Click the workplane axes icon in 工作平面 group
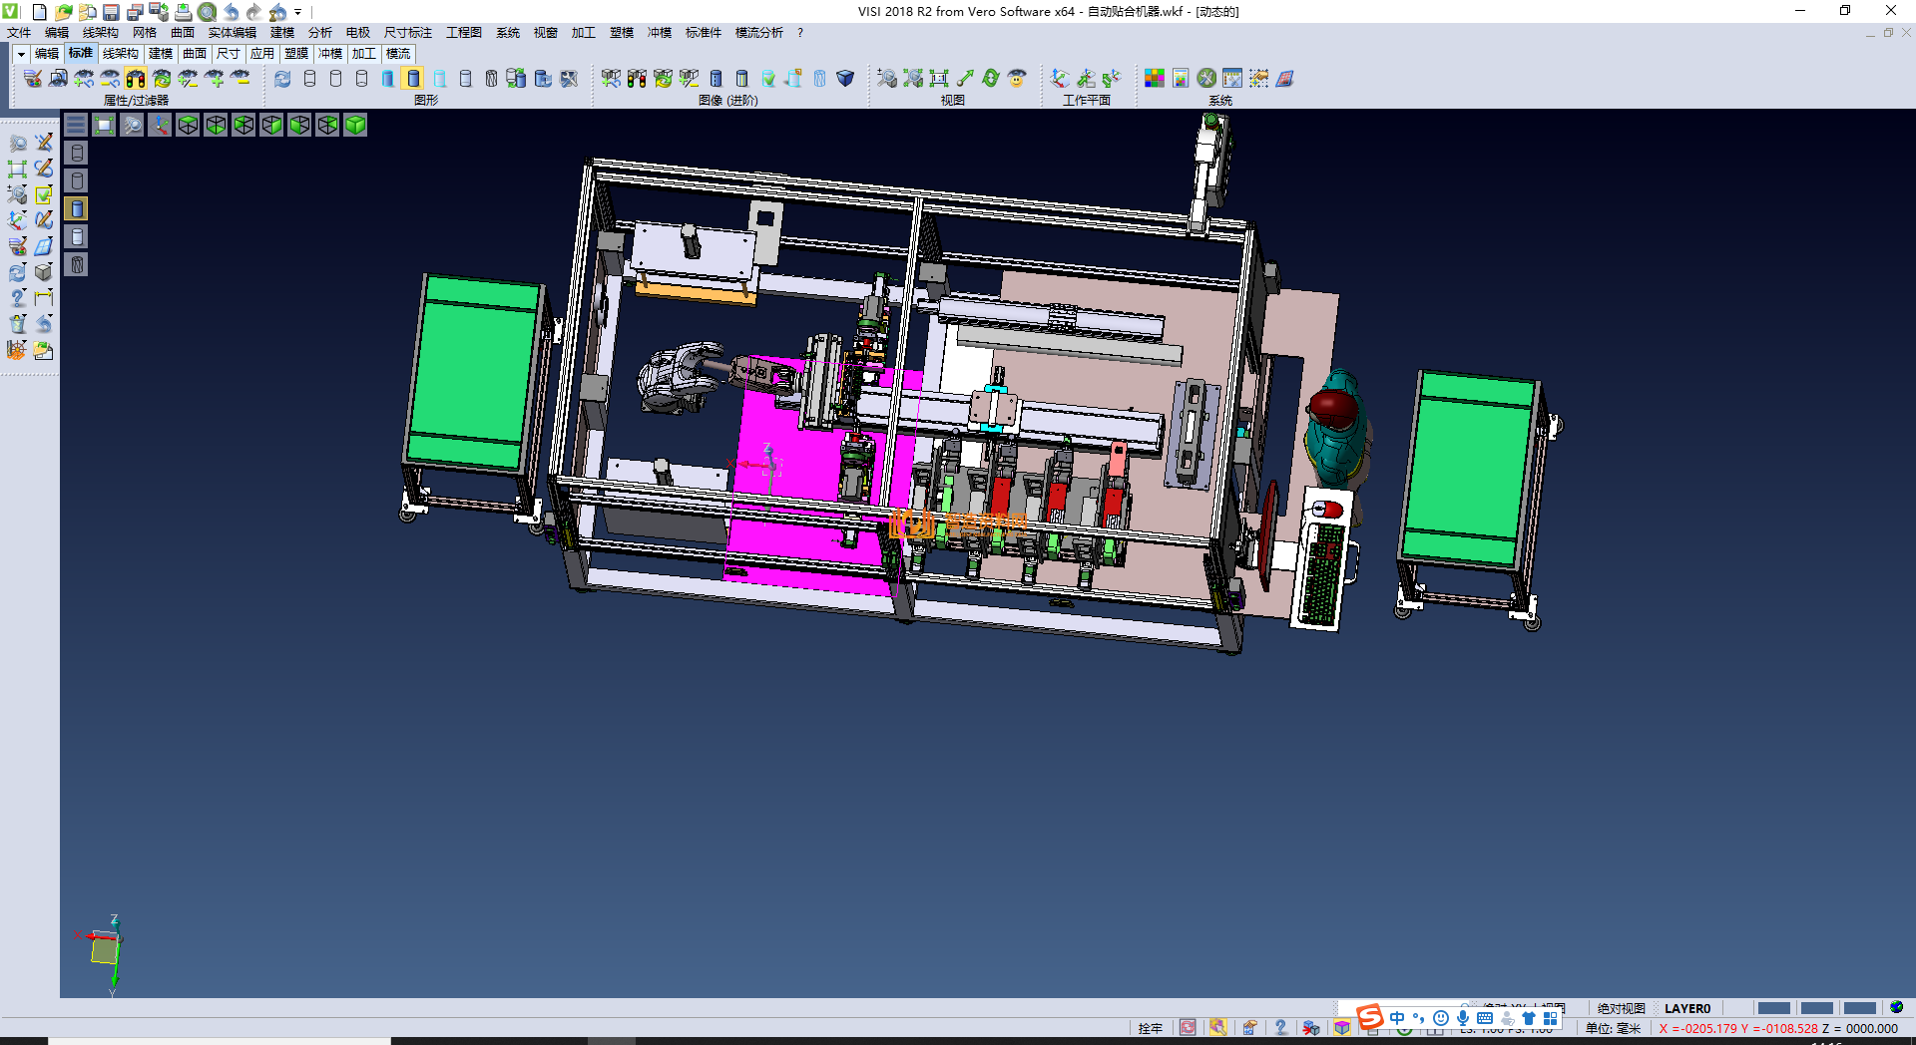This screenshot has width=1916, height=1045. [x=1060, y=78]
